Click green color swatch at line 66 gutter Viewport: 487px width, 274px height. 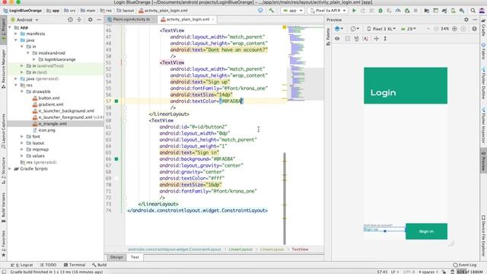116,159
